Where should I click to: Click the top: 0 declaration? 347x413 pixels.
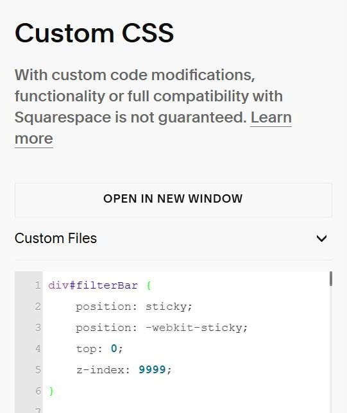click(99, 349)
